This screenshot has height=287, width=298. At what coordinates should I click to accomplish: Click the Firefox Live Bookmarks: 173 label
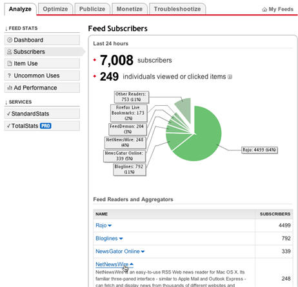(x=128, y=113)
